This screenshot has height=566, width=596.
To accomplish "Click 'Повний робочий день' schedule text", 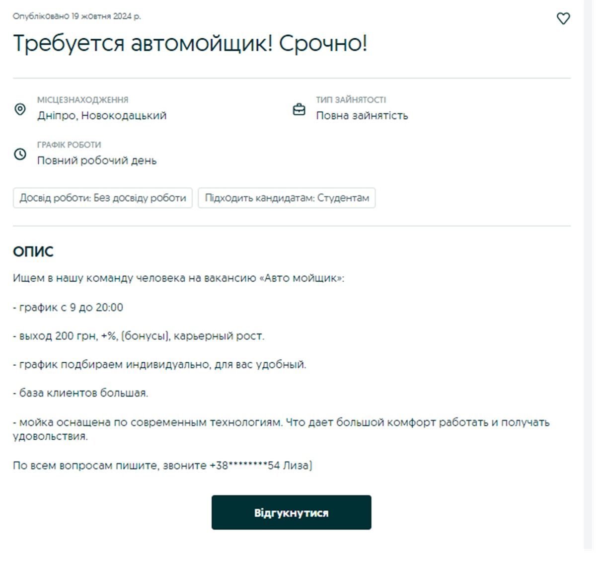I will coord(96,160).
